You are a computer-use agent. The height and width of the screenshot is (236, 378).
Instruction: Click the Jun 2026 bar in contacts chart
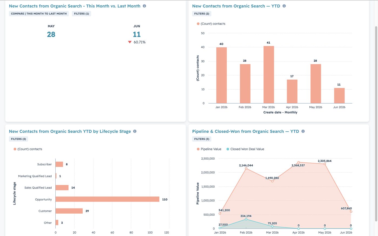339,95
